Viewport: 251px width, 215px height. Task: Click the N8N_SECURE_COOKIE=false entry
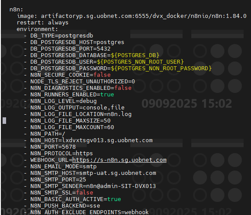point(71,75)
